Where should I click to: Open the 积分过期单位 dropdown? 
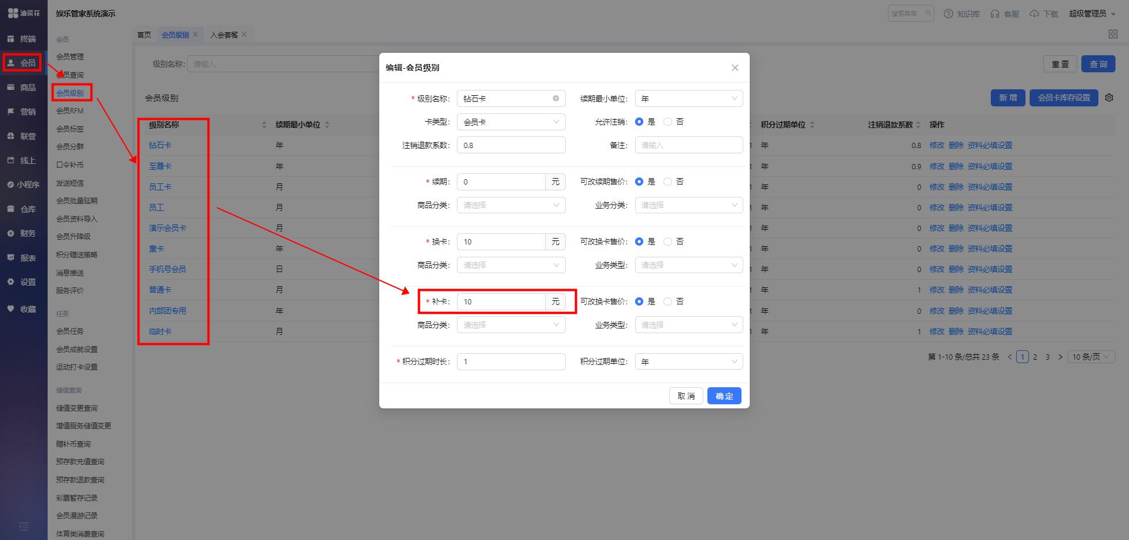point(689,361)
